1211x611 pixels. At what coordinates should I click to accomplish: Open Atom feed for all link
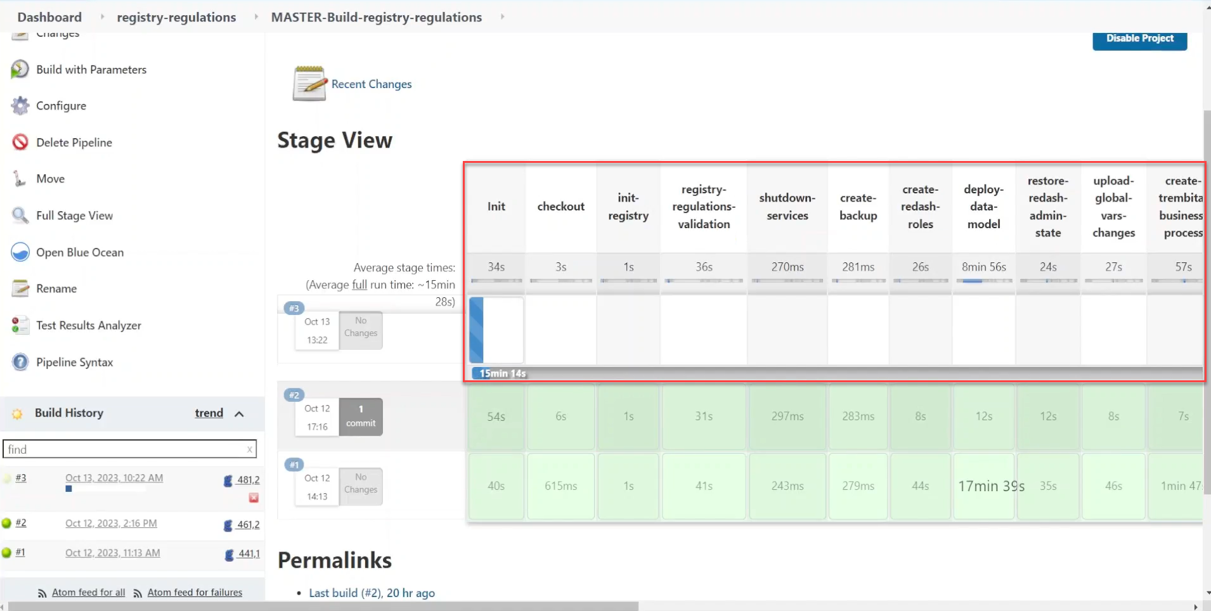coord(89,592)
